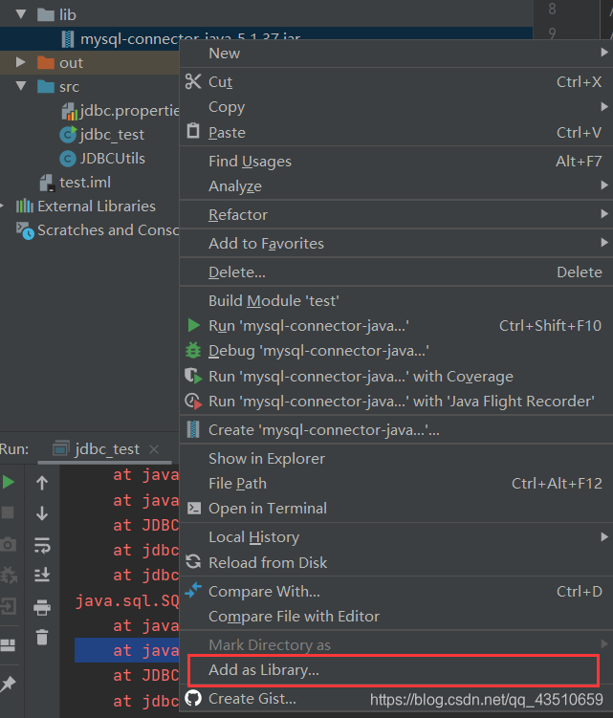Select the lib folder icon

(46, 14)
